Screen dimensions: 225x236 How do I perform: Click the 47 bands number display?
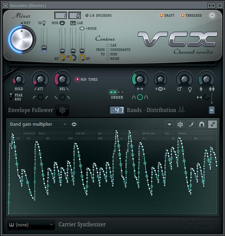tap(117, 110)
